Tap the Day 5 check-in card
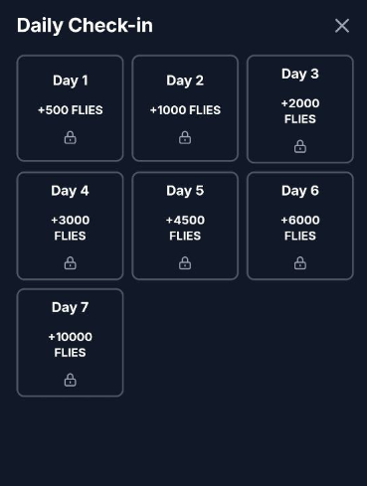 click(x=185, y=226)
